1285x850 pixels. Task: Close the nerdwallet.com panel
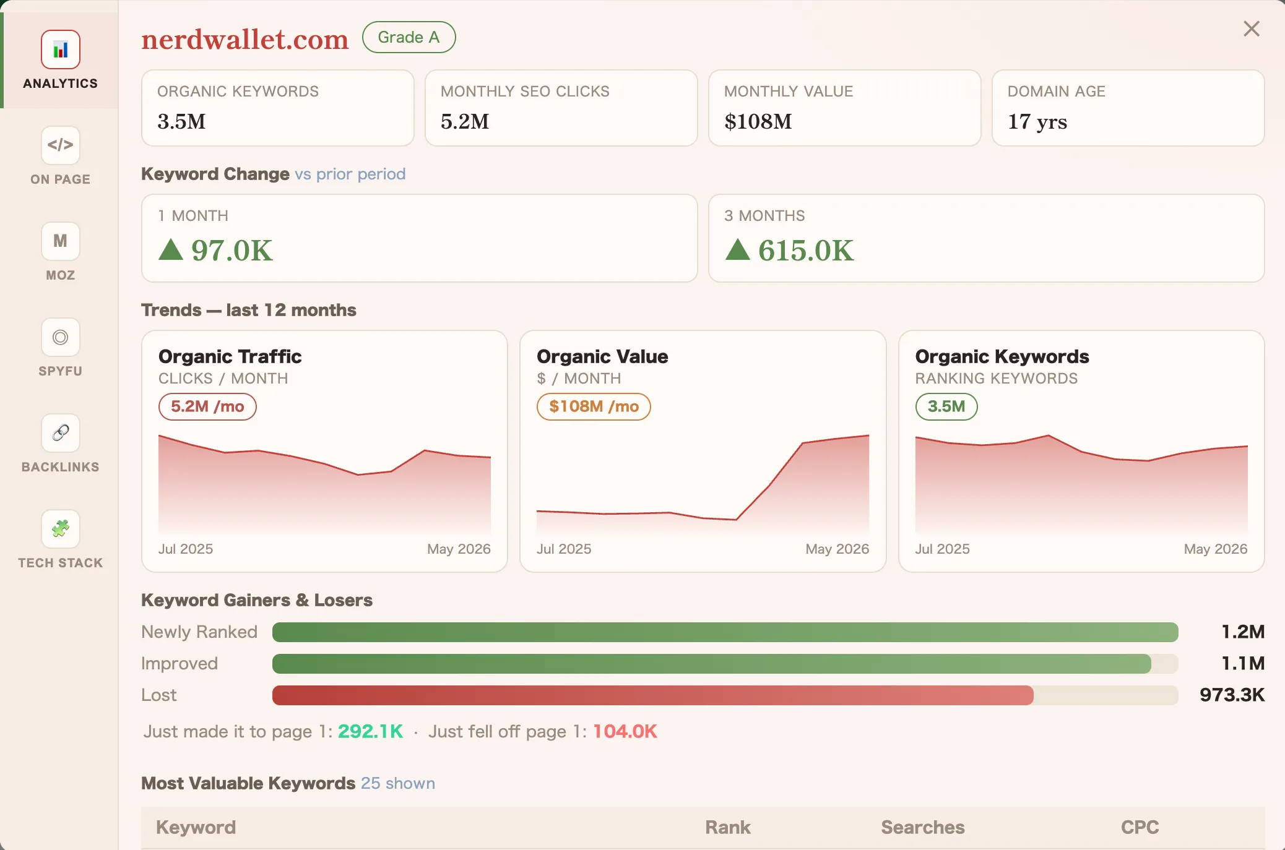click(x=1252, y=28)
